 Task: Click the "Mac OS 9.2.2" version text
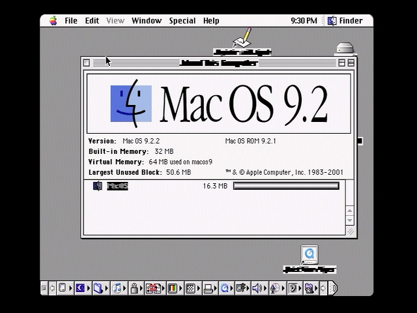click(x=141, y=141)
